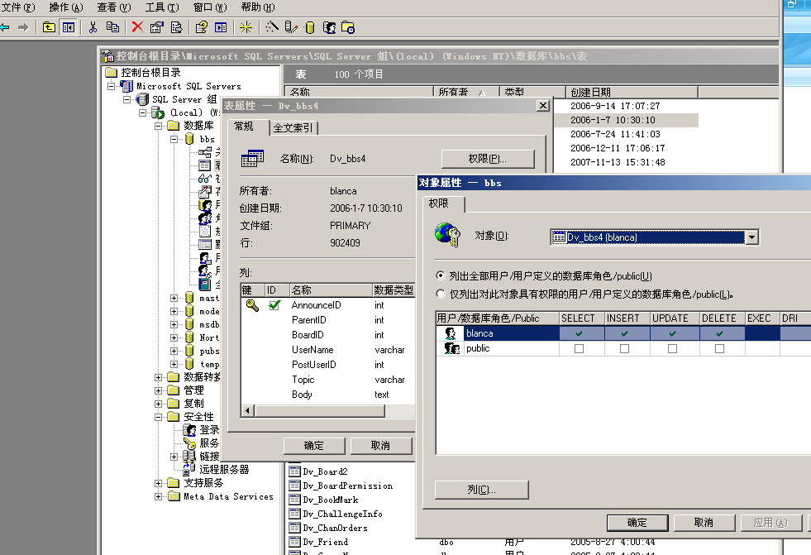Click the red Delete (X) toolbar icon
The height and width of the screenshot is (555, 811).
click(137, 27)
